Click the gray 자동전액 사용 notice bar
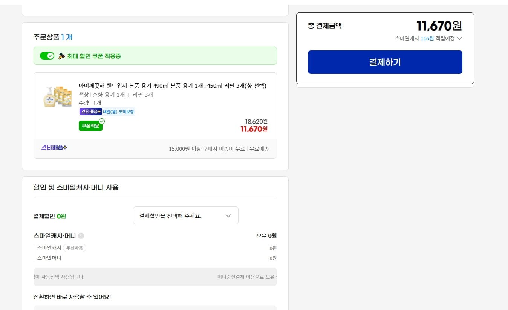This screenshot has height=310, width=508. [x=155, y=277]
